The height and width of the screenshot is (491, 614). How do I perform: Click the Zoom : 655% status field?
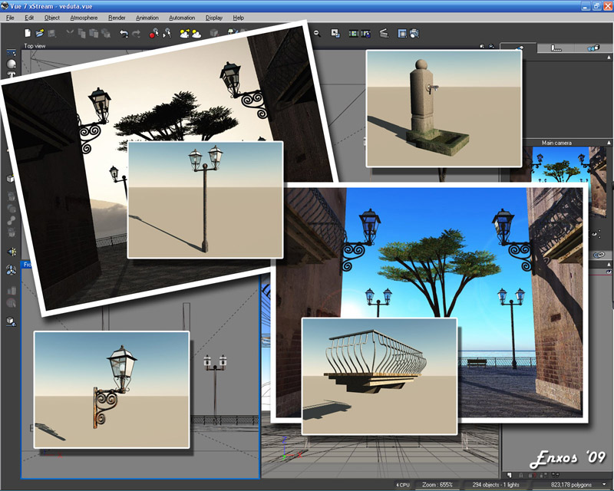(437, 485)
